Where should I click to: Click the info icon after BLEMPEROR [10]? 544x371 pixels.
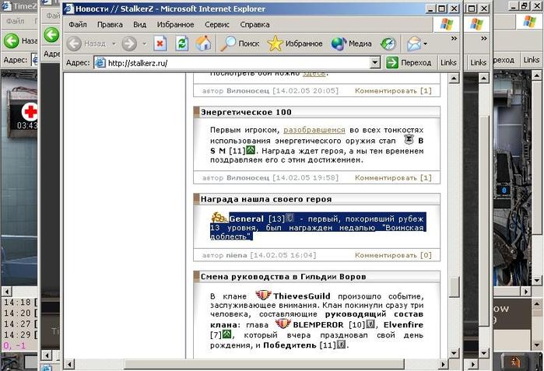pos(370,324)
